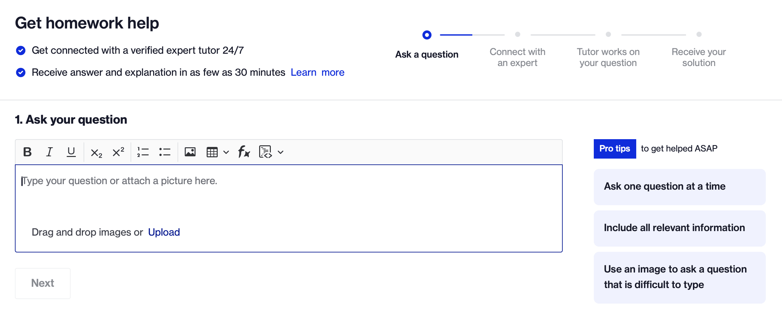This screenshot has height=323, width=782.
Task: Click the insert table icon
Action: click(212, 152)
